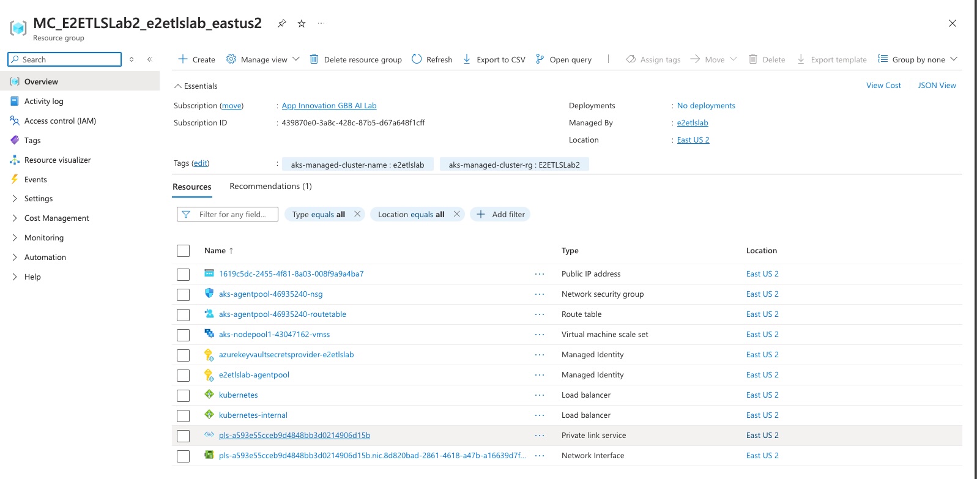Click the Refresh icon in toolbar
The image size is (977, 479).
[417, 59]
